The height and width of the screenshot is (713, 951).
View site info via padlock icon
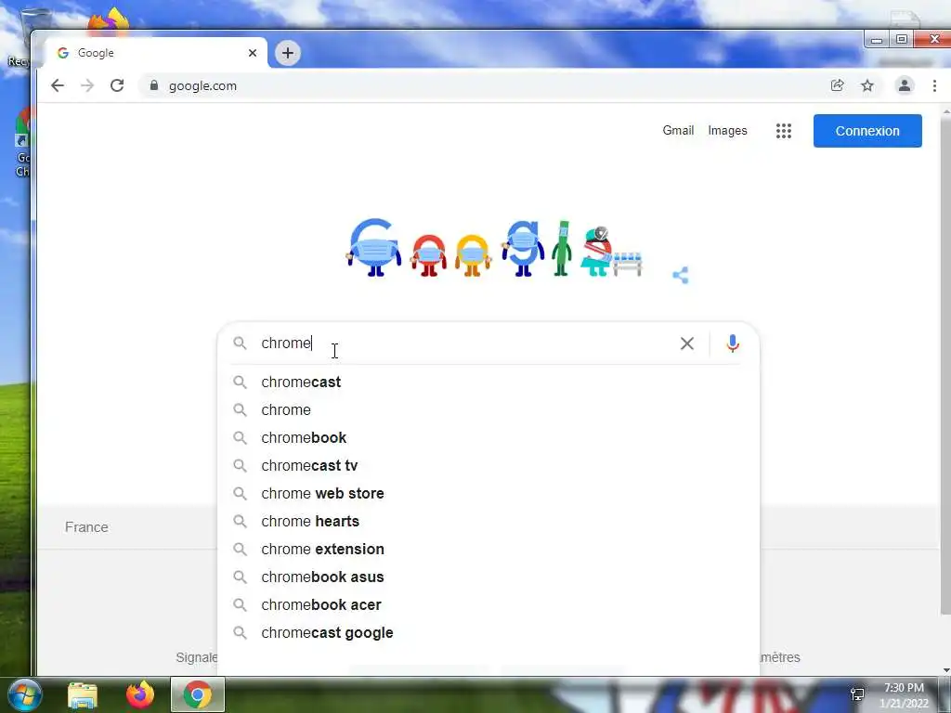154,85
